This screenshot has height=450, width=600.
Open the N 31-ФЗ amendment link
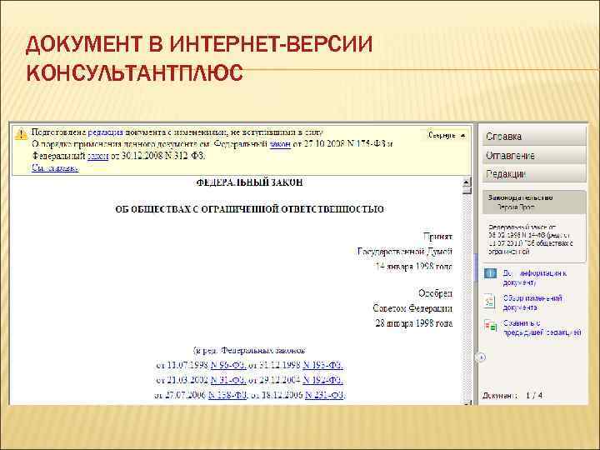click(x=228, y=380)
